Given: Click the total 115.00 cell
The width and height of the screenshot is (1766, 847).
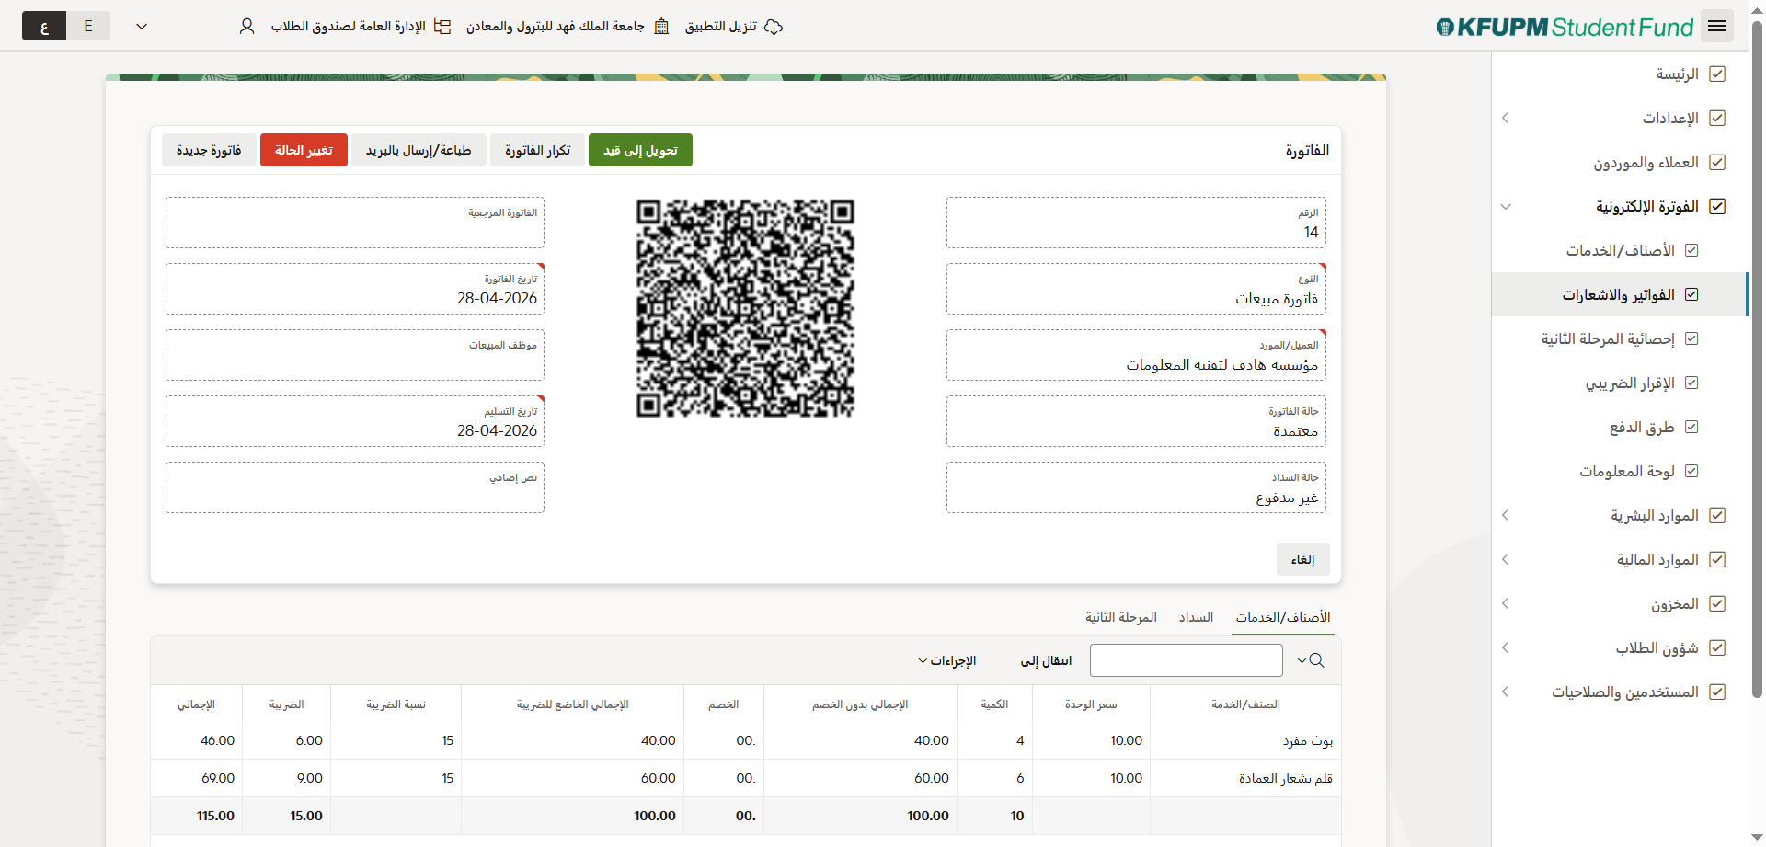Looking at the screenshot, I should point(196,816).
